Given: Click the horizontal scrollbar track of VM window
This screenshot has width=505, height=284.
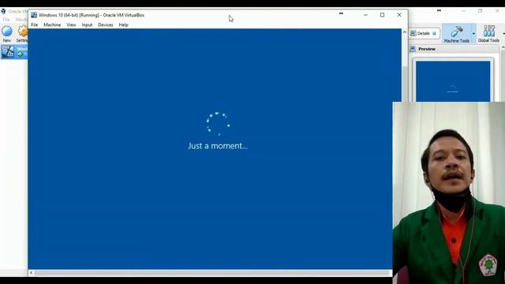Looking at the screenshot, I should click(212, 273).
